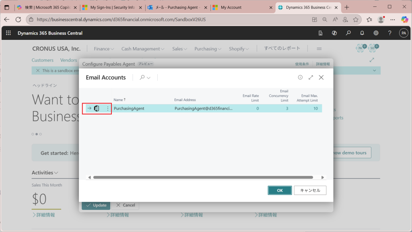412x232 pixels.
Task: Expand the Shopify menu
Action: pos(239,49)
